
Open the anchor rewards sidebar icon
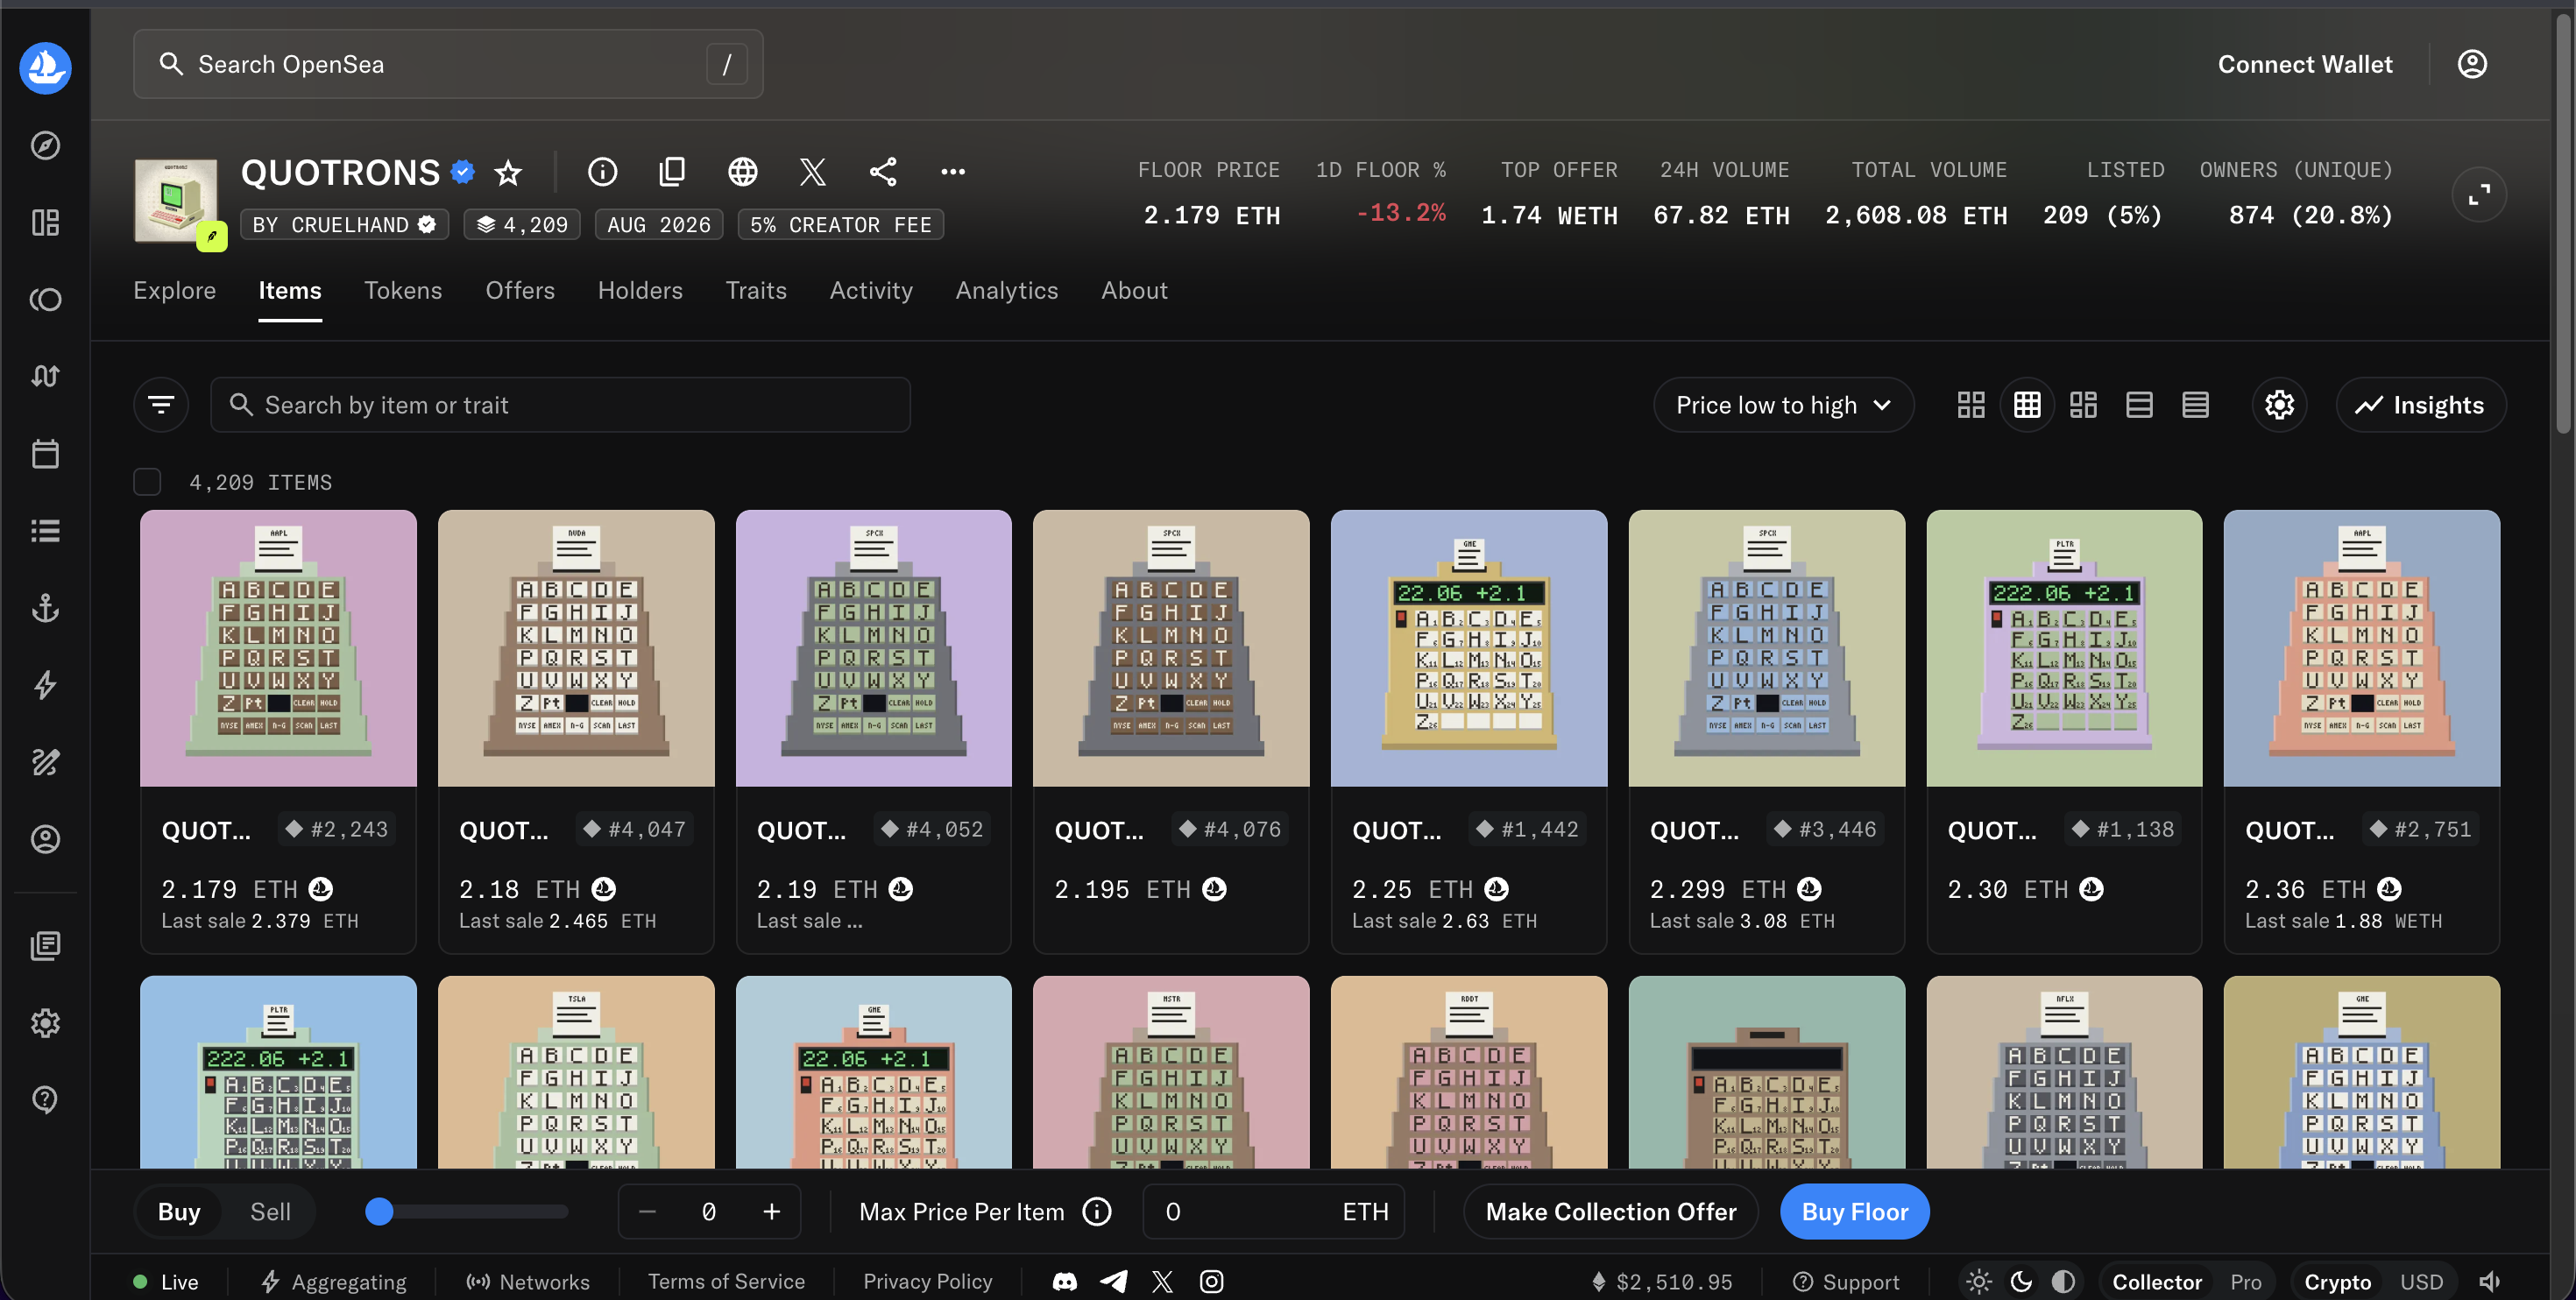pyautogui.click(x=45, y=607)
